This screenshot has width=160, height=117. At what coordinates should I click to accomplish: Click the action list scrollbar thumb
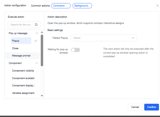(42, 51)
